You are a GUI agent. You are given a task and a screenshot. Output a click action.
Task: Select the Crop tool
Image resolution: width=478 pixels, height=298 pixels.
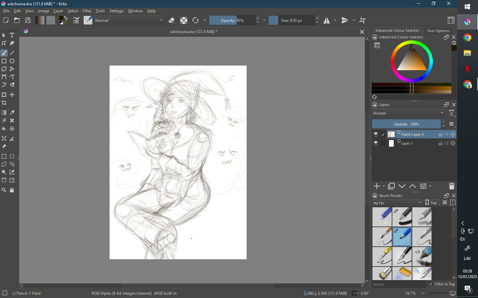click(4, 103)
